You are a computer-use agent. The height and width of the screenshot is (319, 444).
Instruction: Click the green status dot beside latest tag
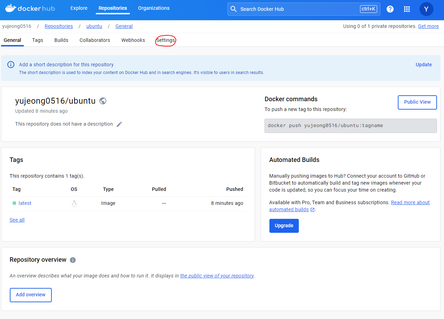point(14,203)
